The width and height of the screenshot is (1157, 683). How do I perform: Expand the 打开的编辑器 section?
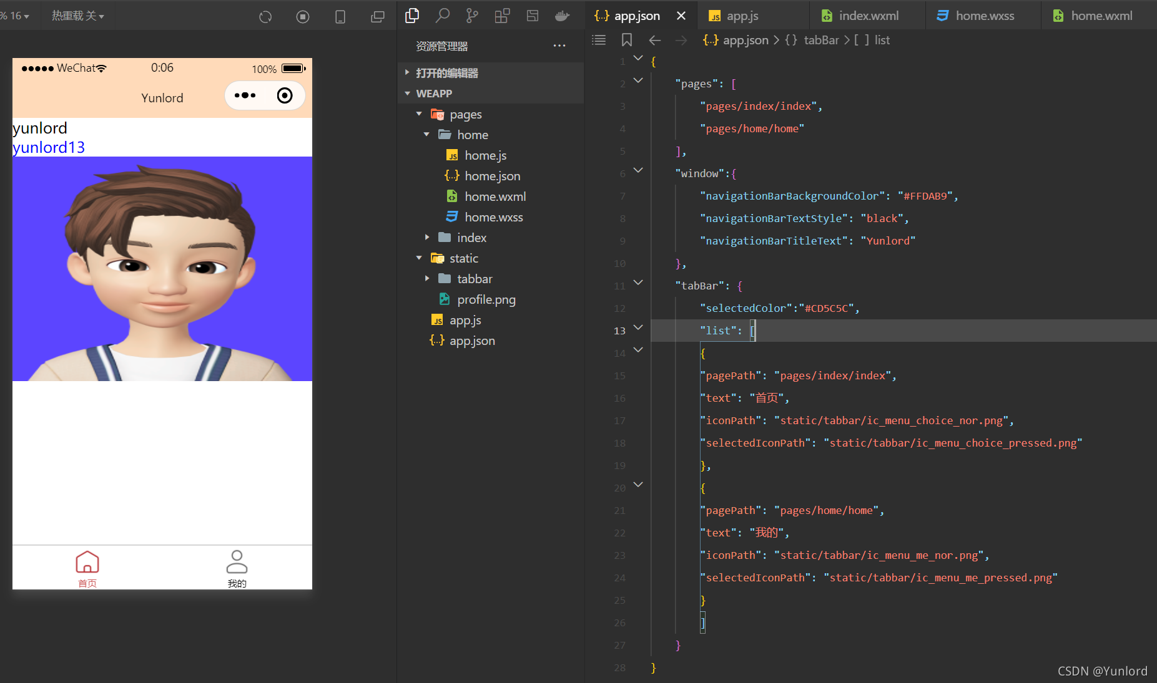point(491,73)
